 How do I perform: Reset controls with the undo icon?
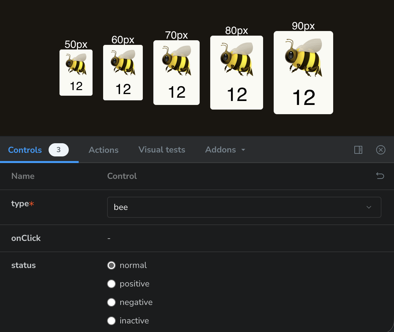380,176
